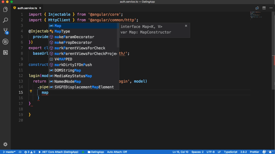Choose the NamedNodeMap suggestion
The width and height of the screenshot is (275, 154).
point(68,82)
